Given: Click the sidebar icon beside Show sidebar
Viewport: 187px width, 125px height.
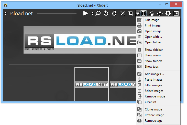Looking at the screenshot, I should click(x=139, y=49).
